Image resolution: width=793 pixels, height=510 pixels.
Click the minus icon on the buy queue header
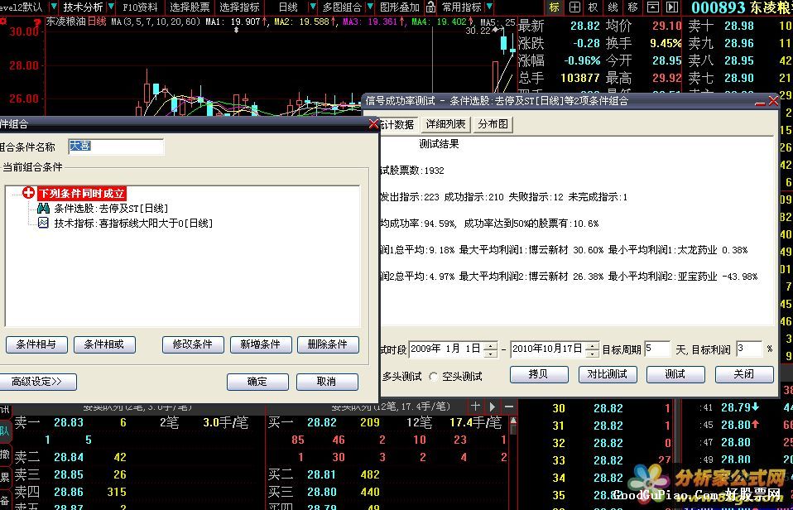509,406
